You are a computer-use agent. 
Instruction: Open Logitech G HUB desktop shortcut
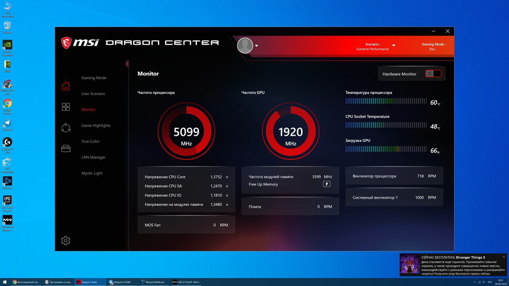point(7,145)
